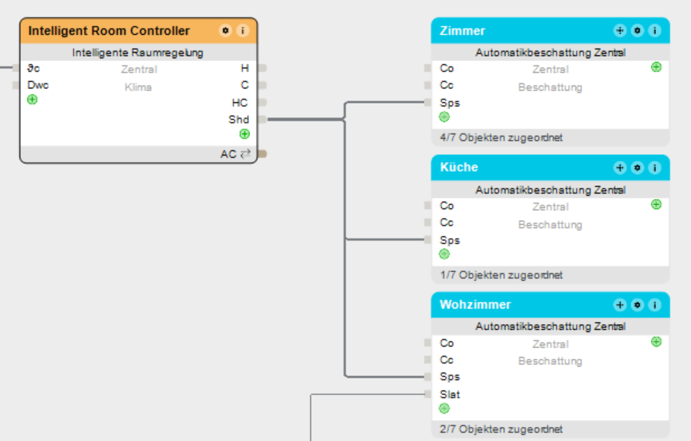This screenshot has width=691, height=441.
Task: Expand outputs with green plus below Shd
Action: point(244,134)
